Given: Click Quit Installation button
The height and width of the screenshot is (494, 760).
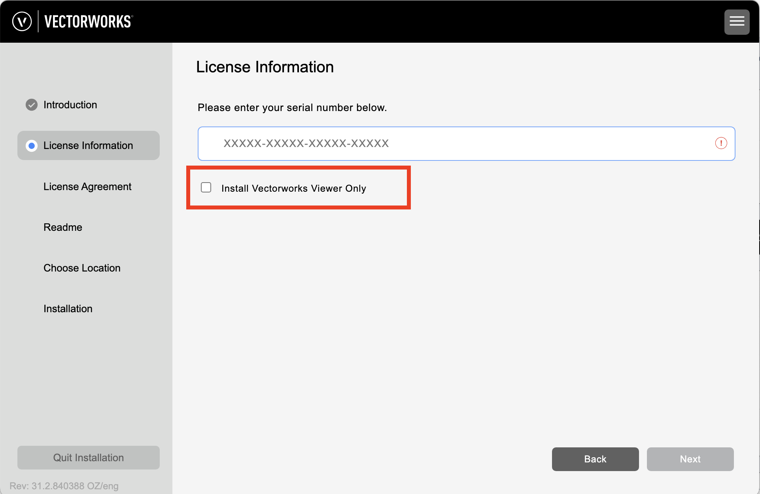Looking at the screenshot, I should [89, 458].
